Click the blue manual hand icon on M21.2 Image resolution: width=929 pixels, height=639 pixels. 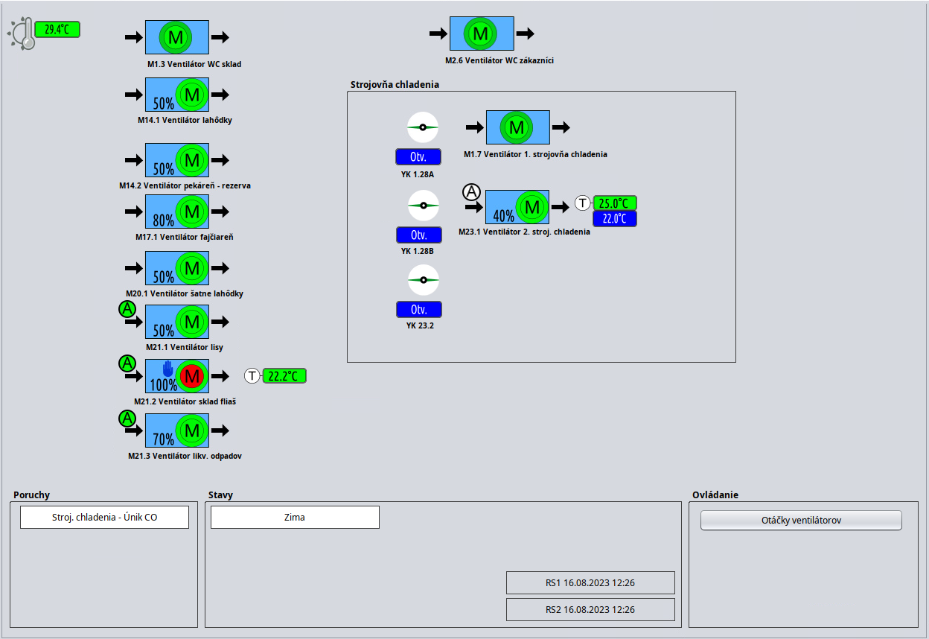coord(167,369)
